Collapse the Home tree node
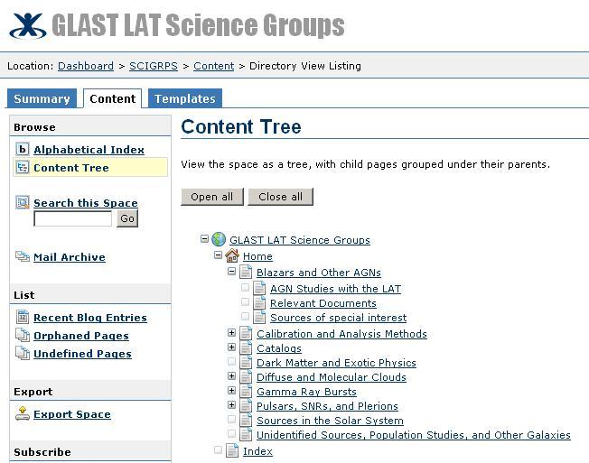The width and height of the screenshot is (589, 463). 219,255
